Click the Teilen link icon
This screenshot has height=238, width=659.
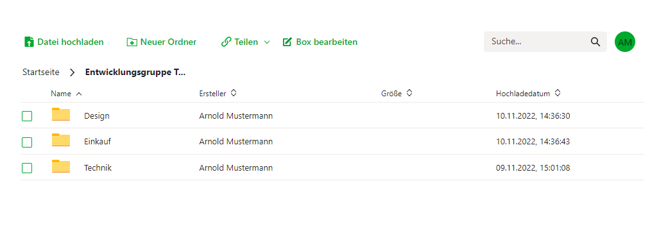(x=226, y=42)
